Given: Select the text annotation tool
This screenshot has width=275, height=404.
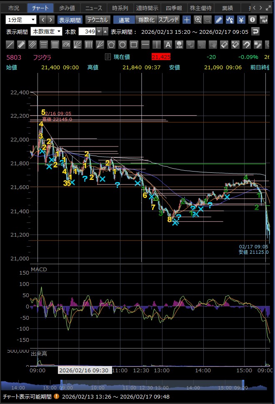Looking at the screenshot, I should point(167,44).
